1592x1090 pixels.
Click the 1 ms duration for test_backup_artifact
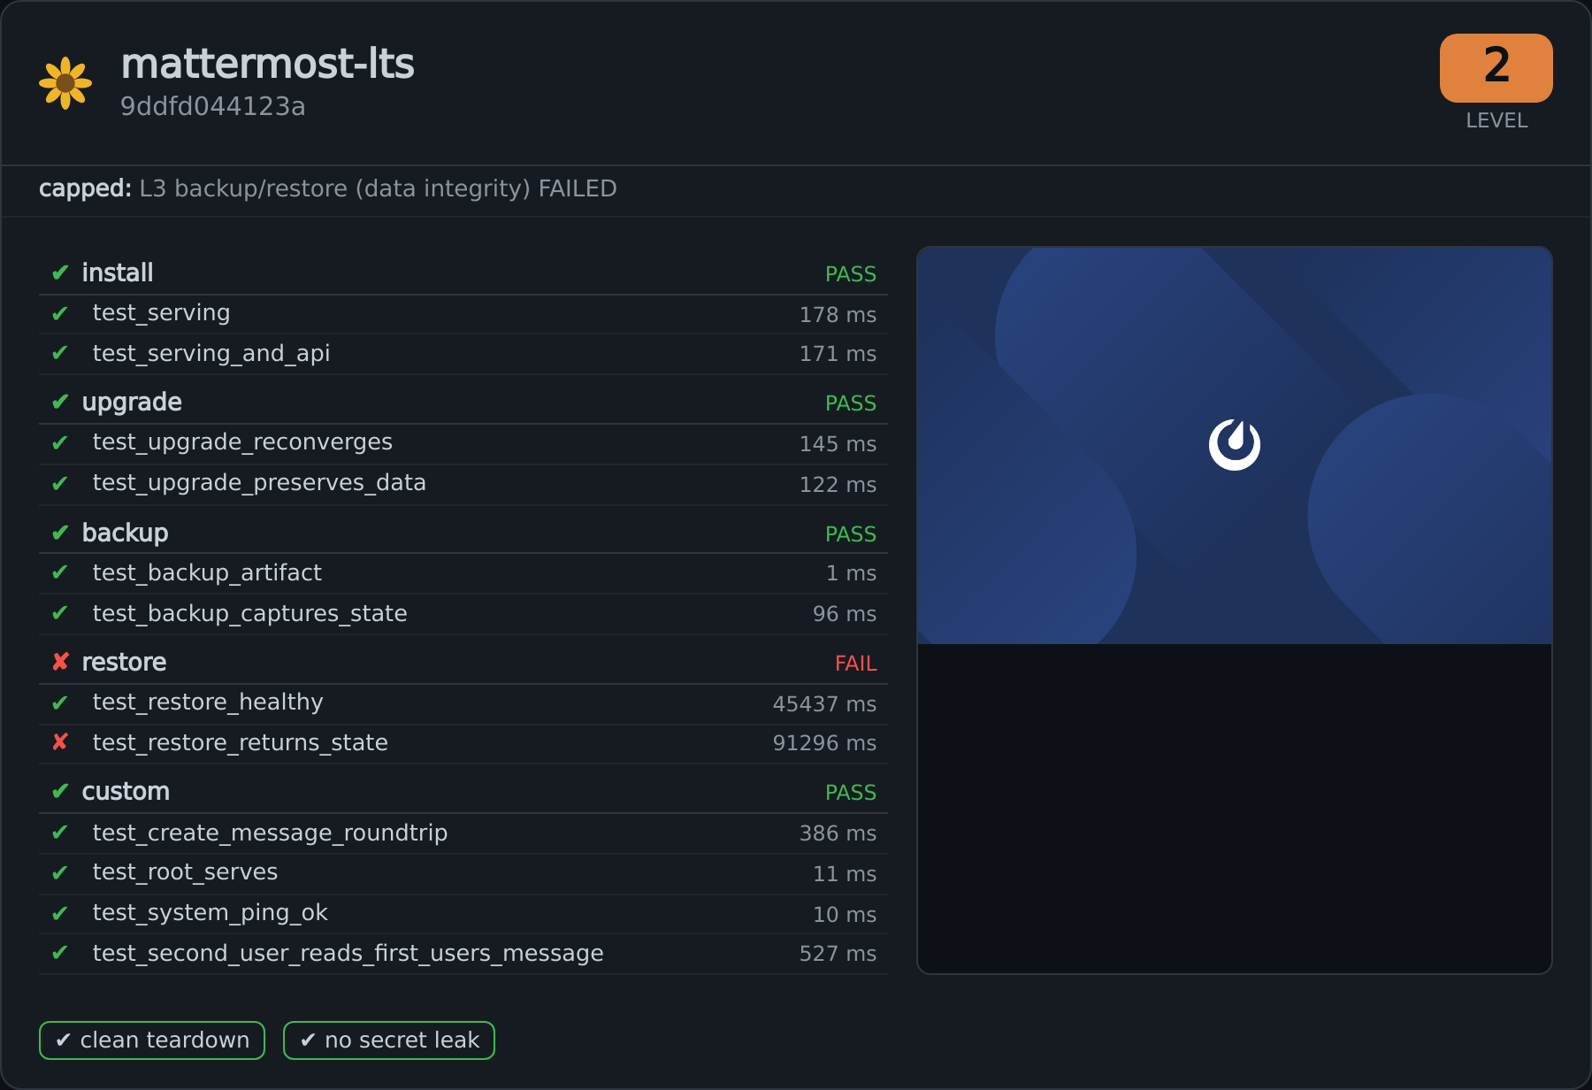pos(852,573)
